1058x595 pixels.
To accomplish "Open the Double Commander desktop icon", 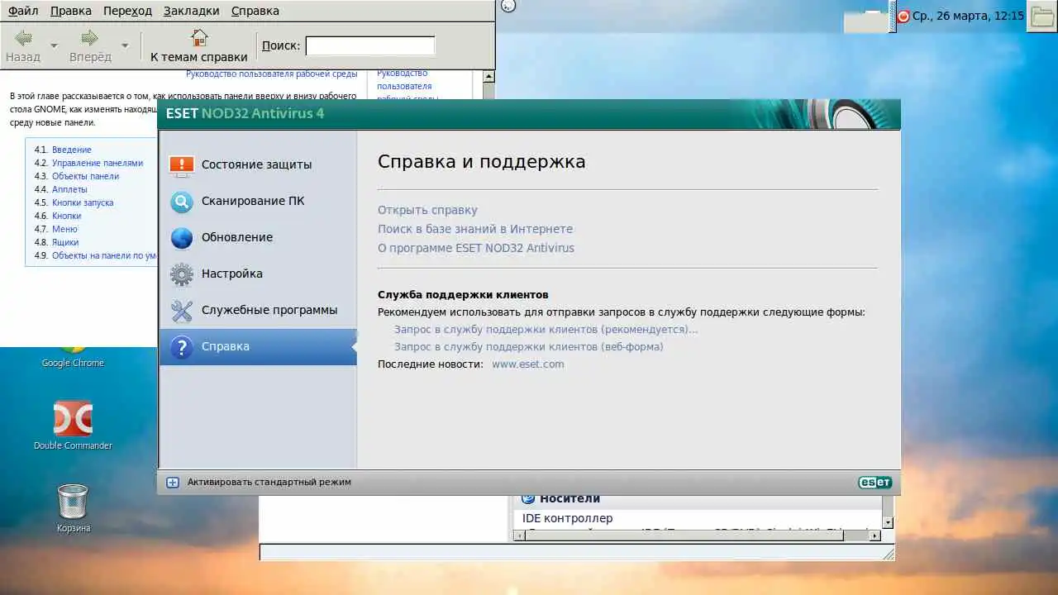I will pos(73,420).
